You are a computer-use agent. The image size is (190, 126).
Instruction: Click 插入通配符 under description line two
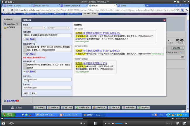click(29, 72)
